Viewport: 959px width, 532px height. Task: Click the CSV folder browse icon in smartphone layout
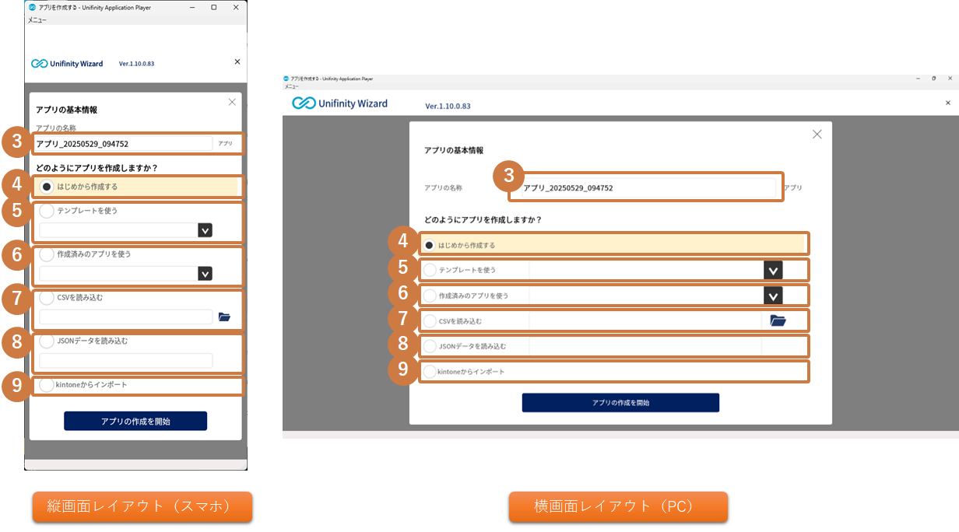pyautogui.click(x=225, y=317)
